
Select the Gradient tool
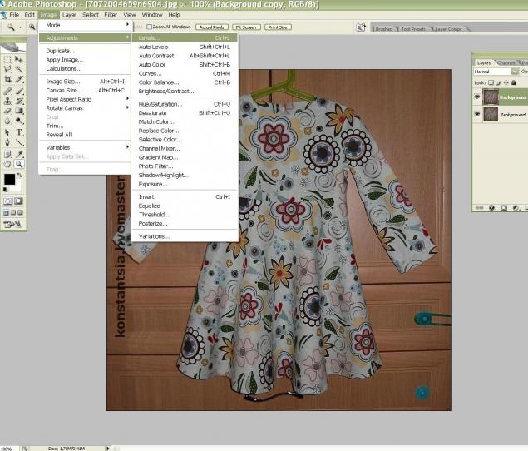19,111
